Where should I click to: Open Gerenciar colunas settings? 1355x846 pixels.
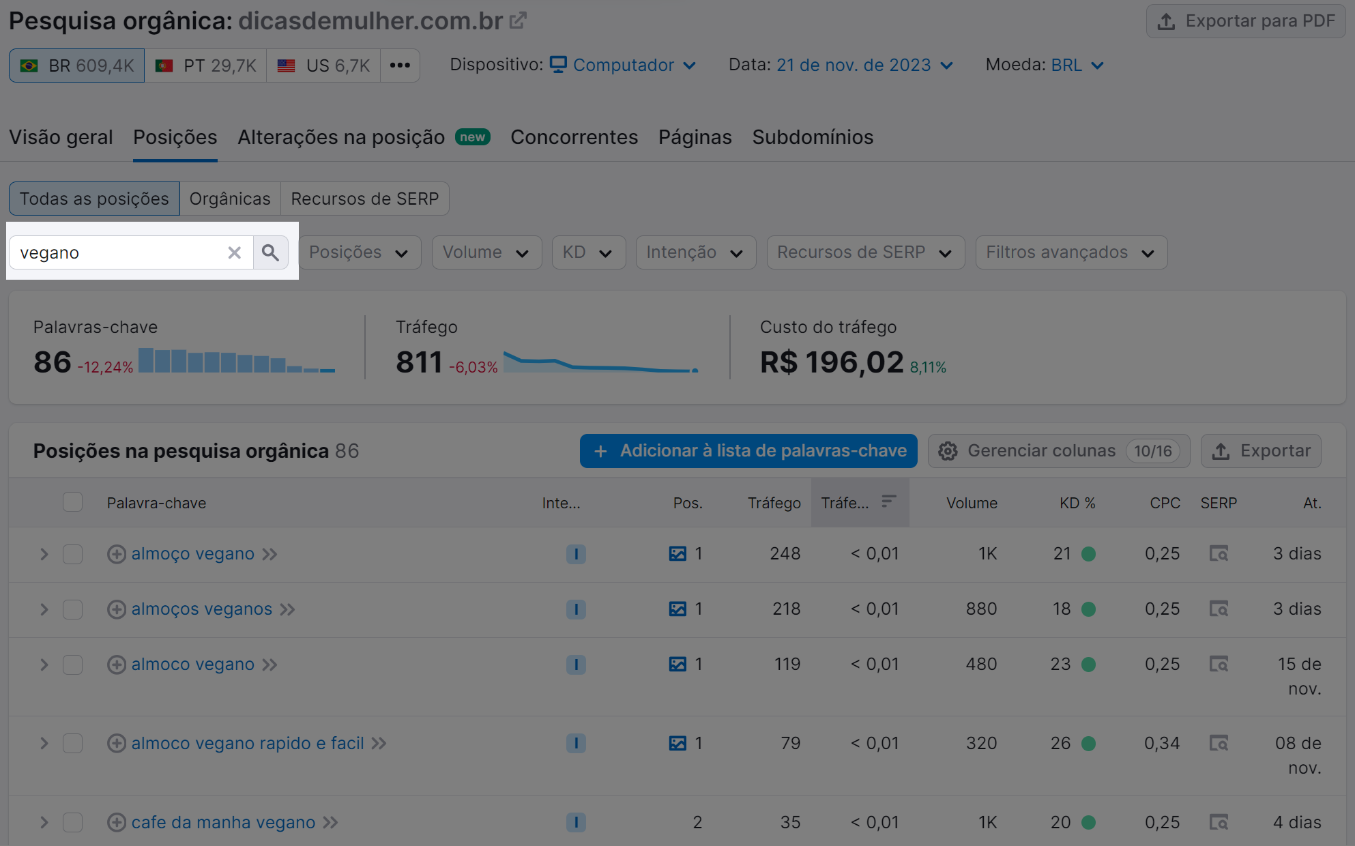pyautogui.click(x=1059, y=451)
